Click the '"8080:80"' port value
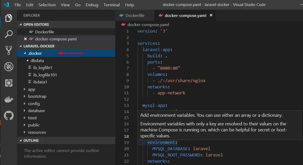The image size is (303, 165). tap(169, 68)
